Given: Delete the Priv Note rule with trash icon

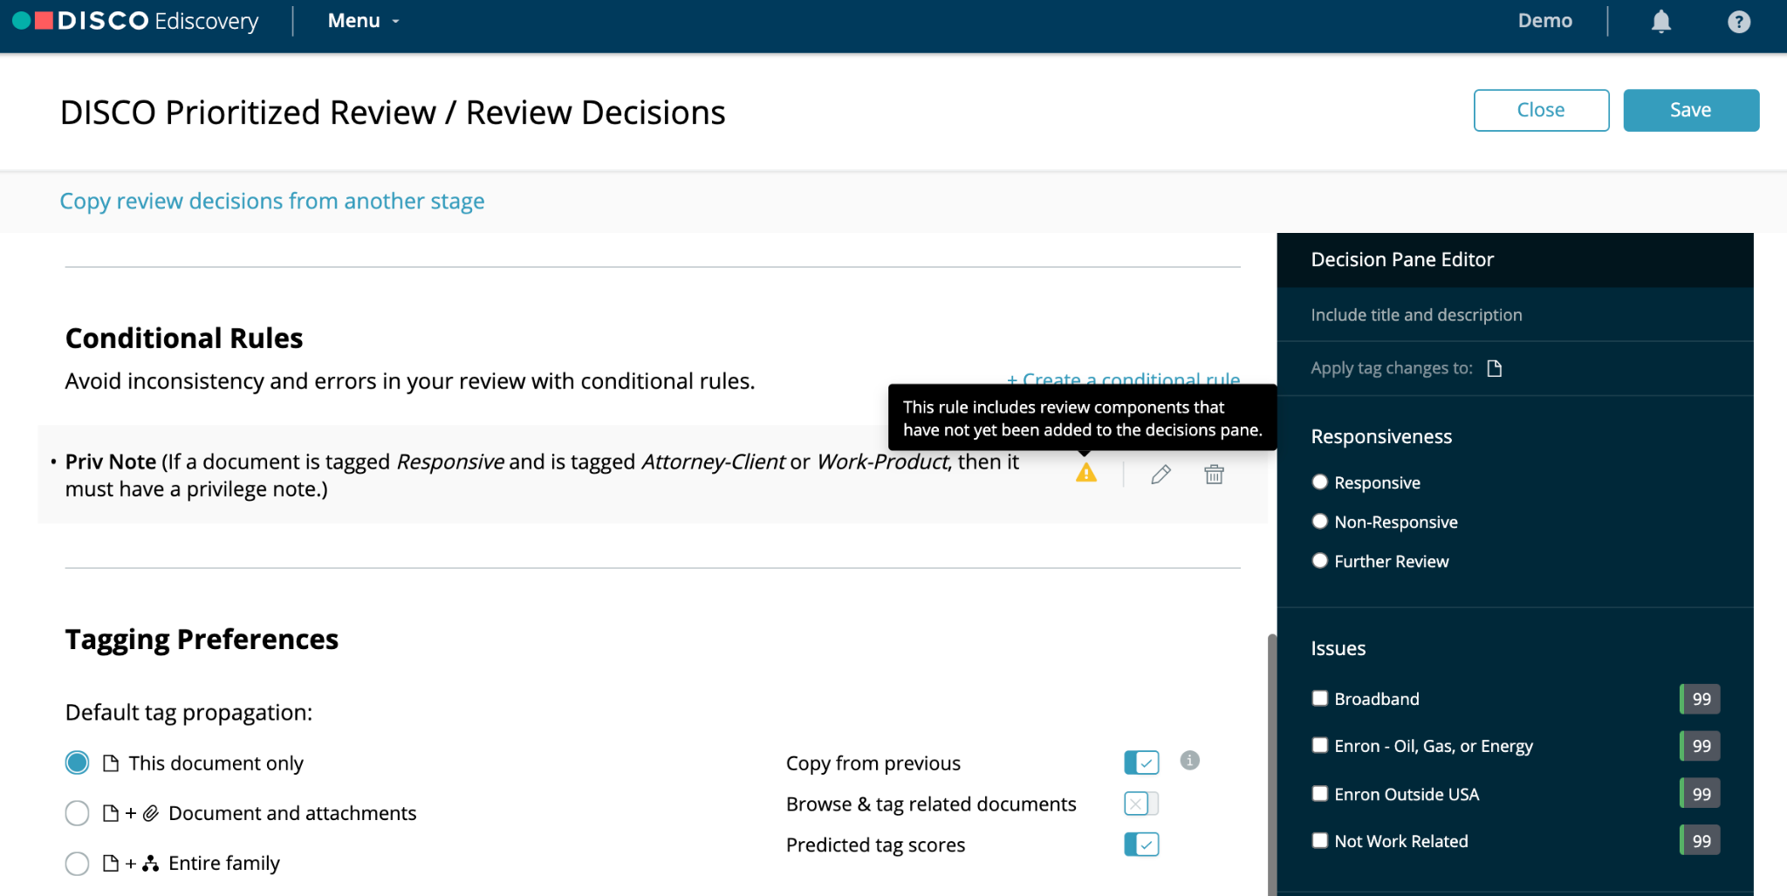Looking at the screenshot, I should 1214,474.
